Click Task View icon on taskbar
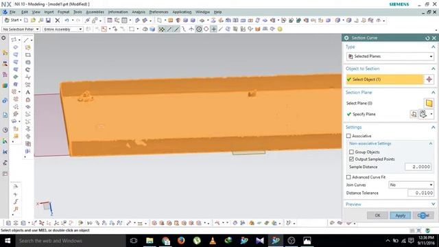Screen dimensions: 439x247 coord(134,241)
